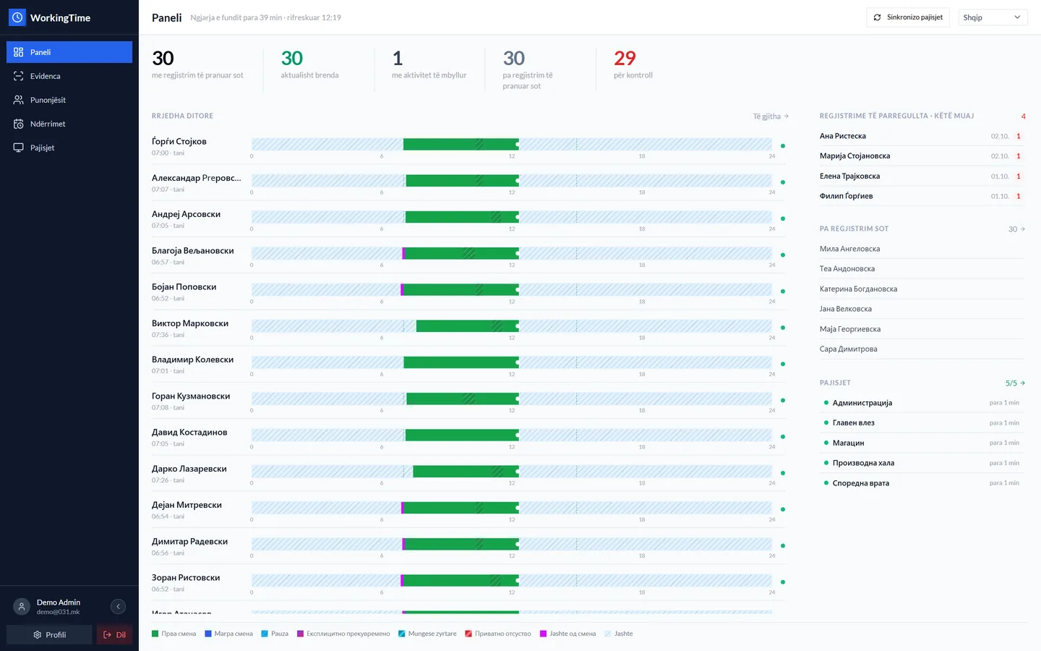1041x651 pixels.
Task: Select Ана Ристеска irregular registration row
Action: (x=923, y=136)
